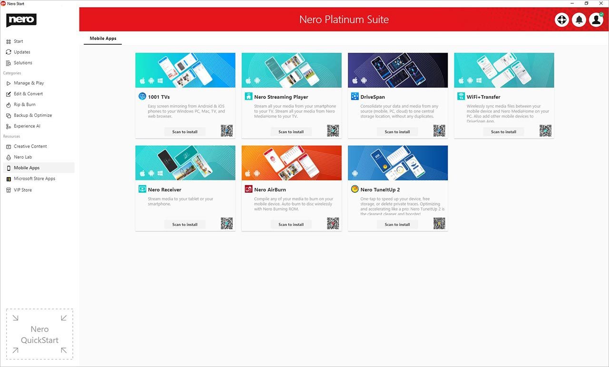Click the Nero Receiver banner image
This screenshot has width=609, height=367.
185,163
